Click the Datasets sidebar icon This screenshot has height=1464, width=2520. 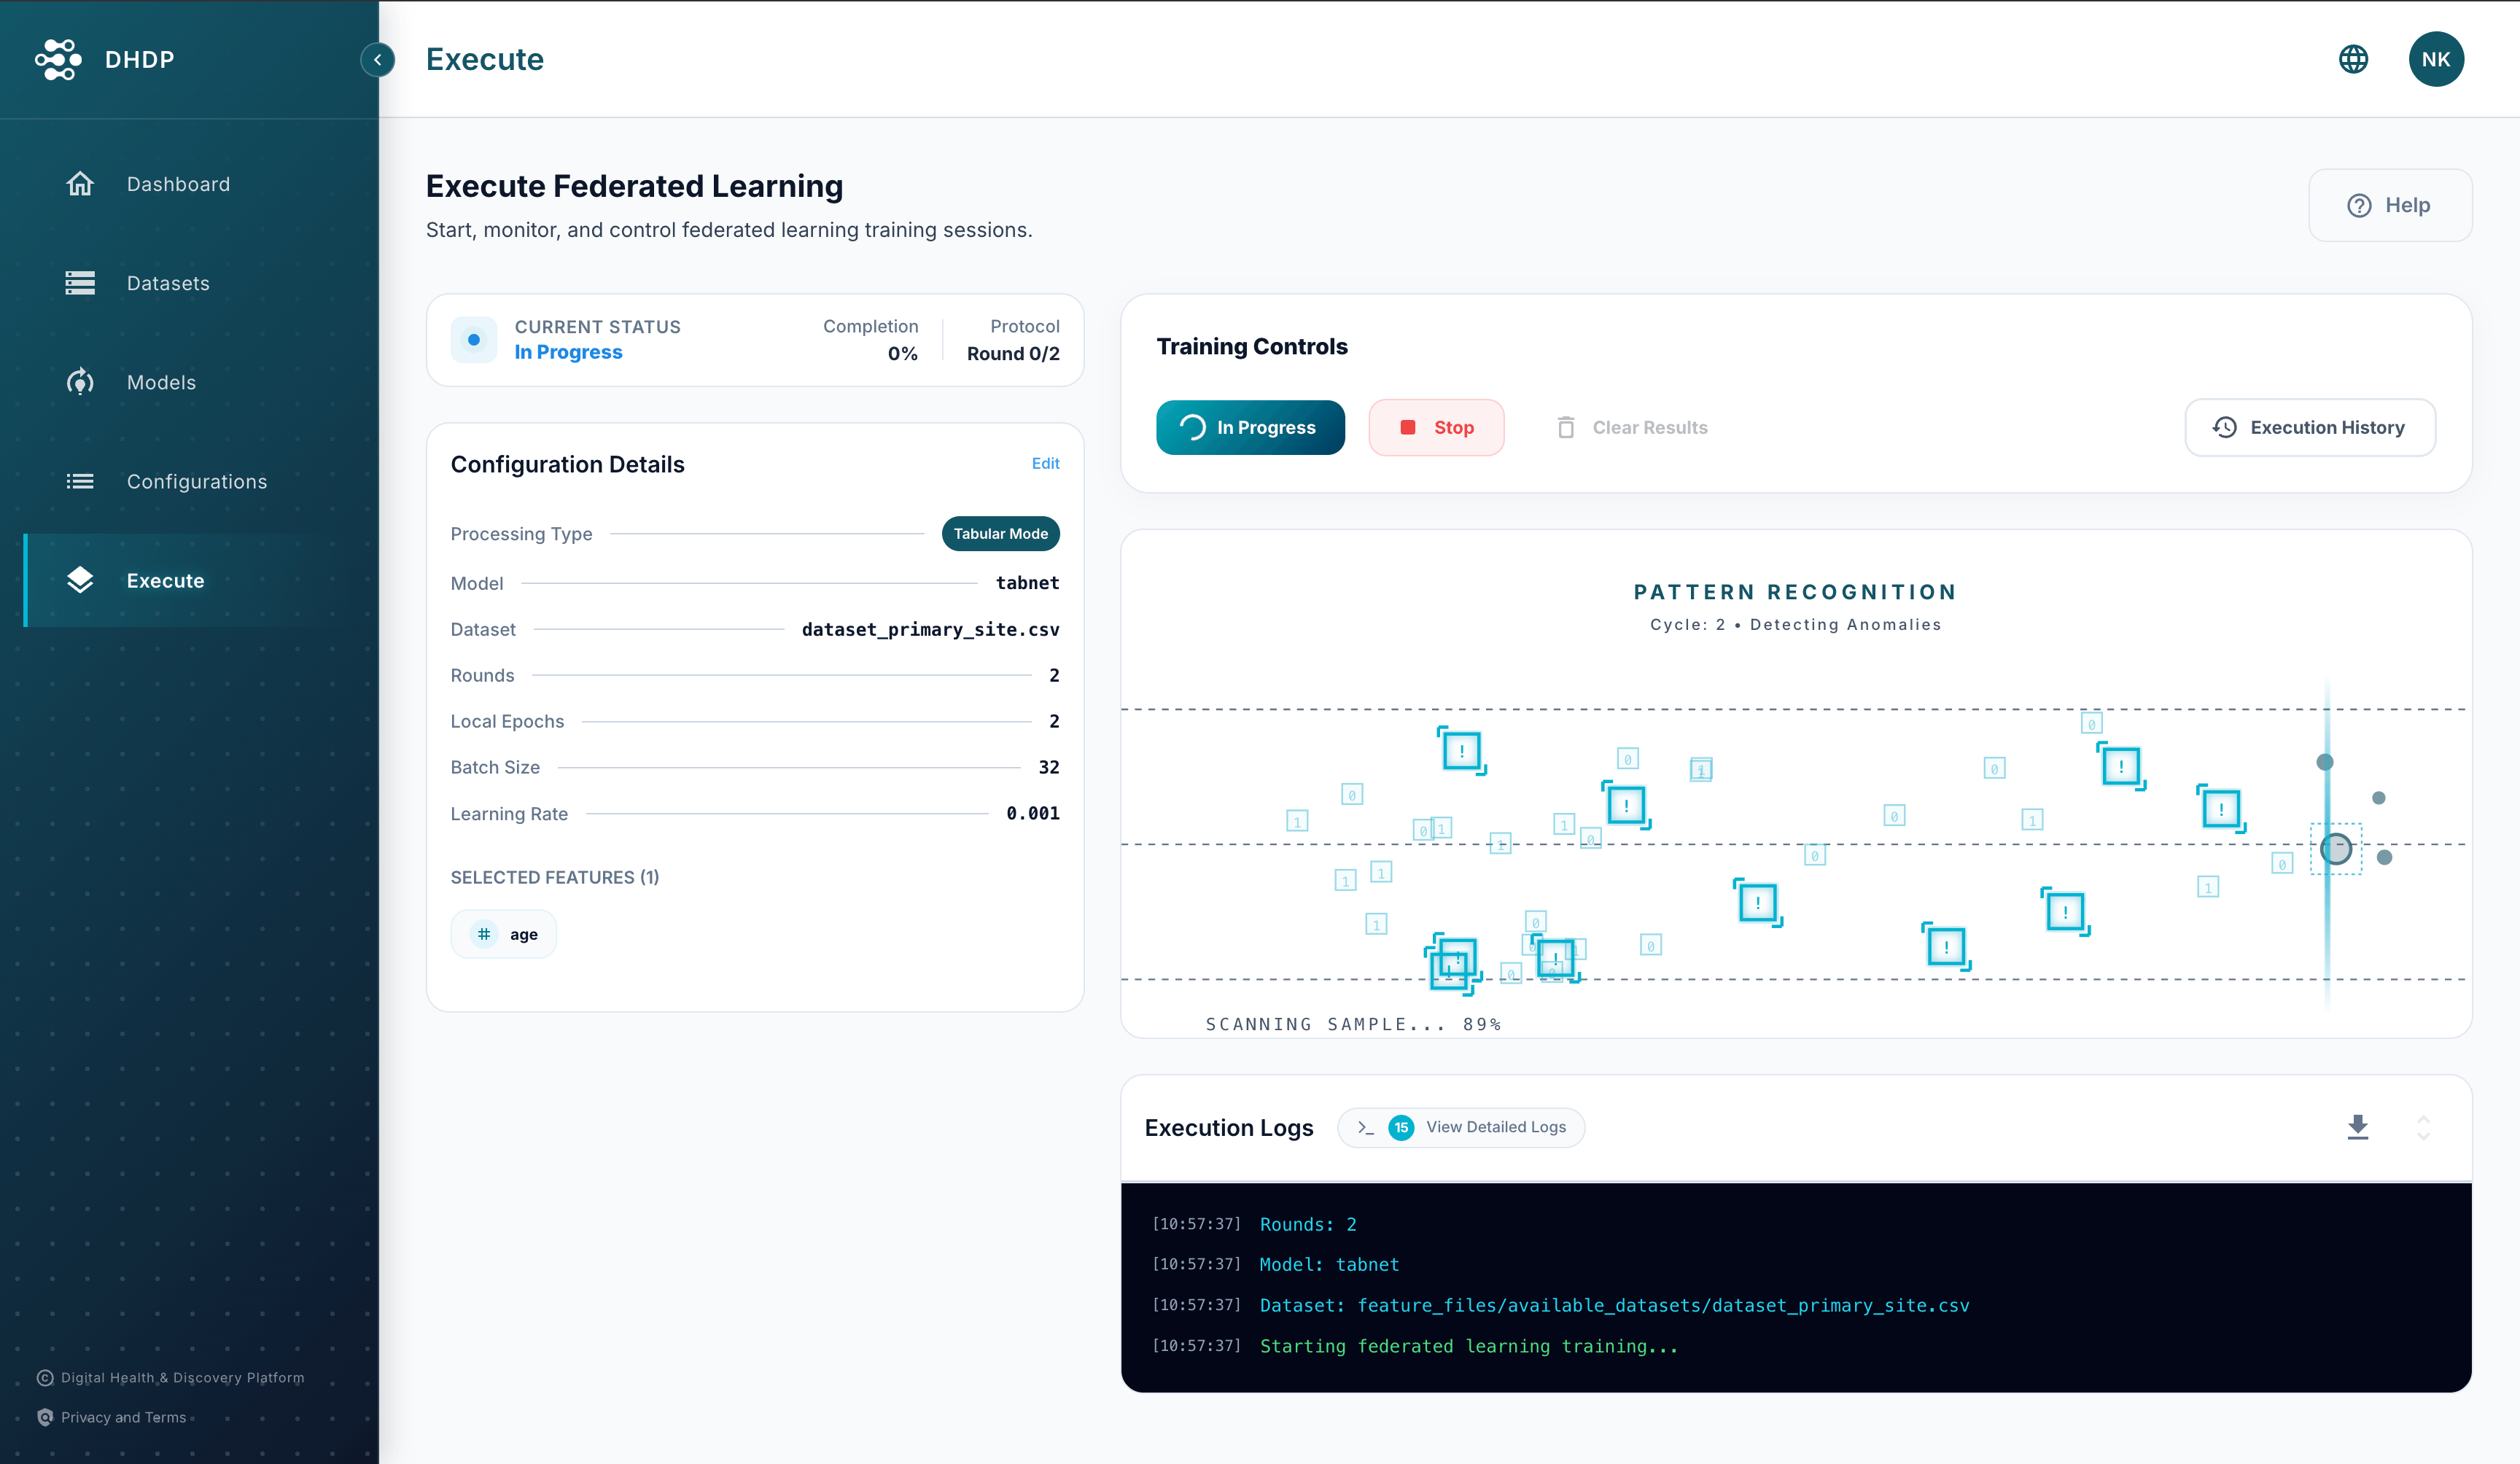[80, 283]
